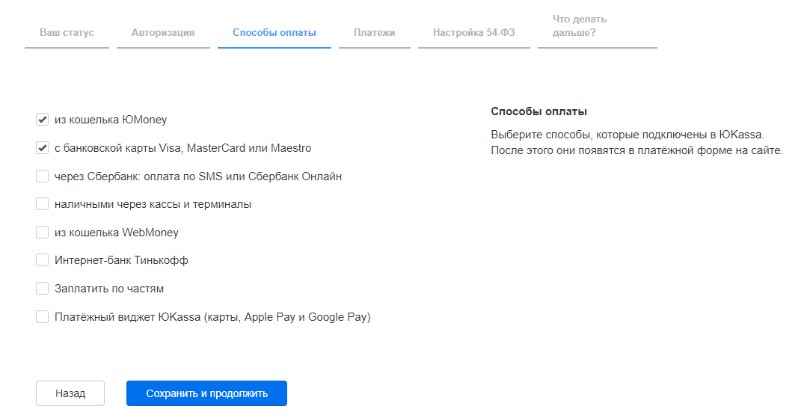This screenshot has width=807, height=418.
Task: Click the text 'Выберите способы, которые подключены в ЮKassa.'
Action: coord(628,135)
